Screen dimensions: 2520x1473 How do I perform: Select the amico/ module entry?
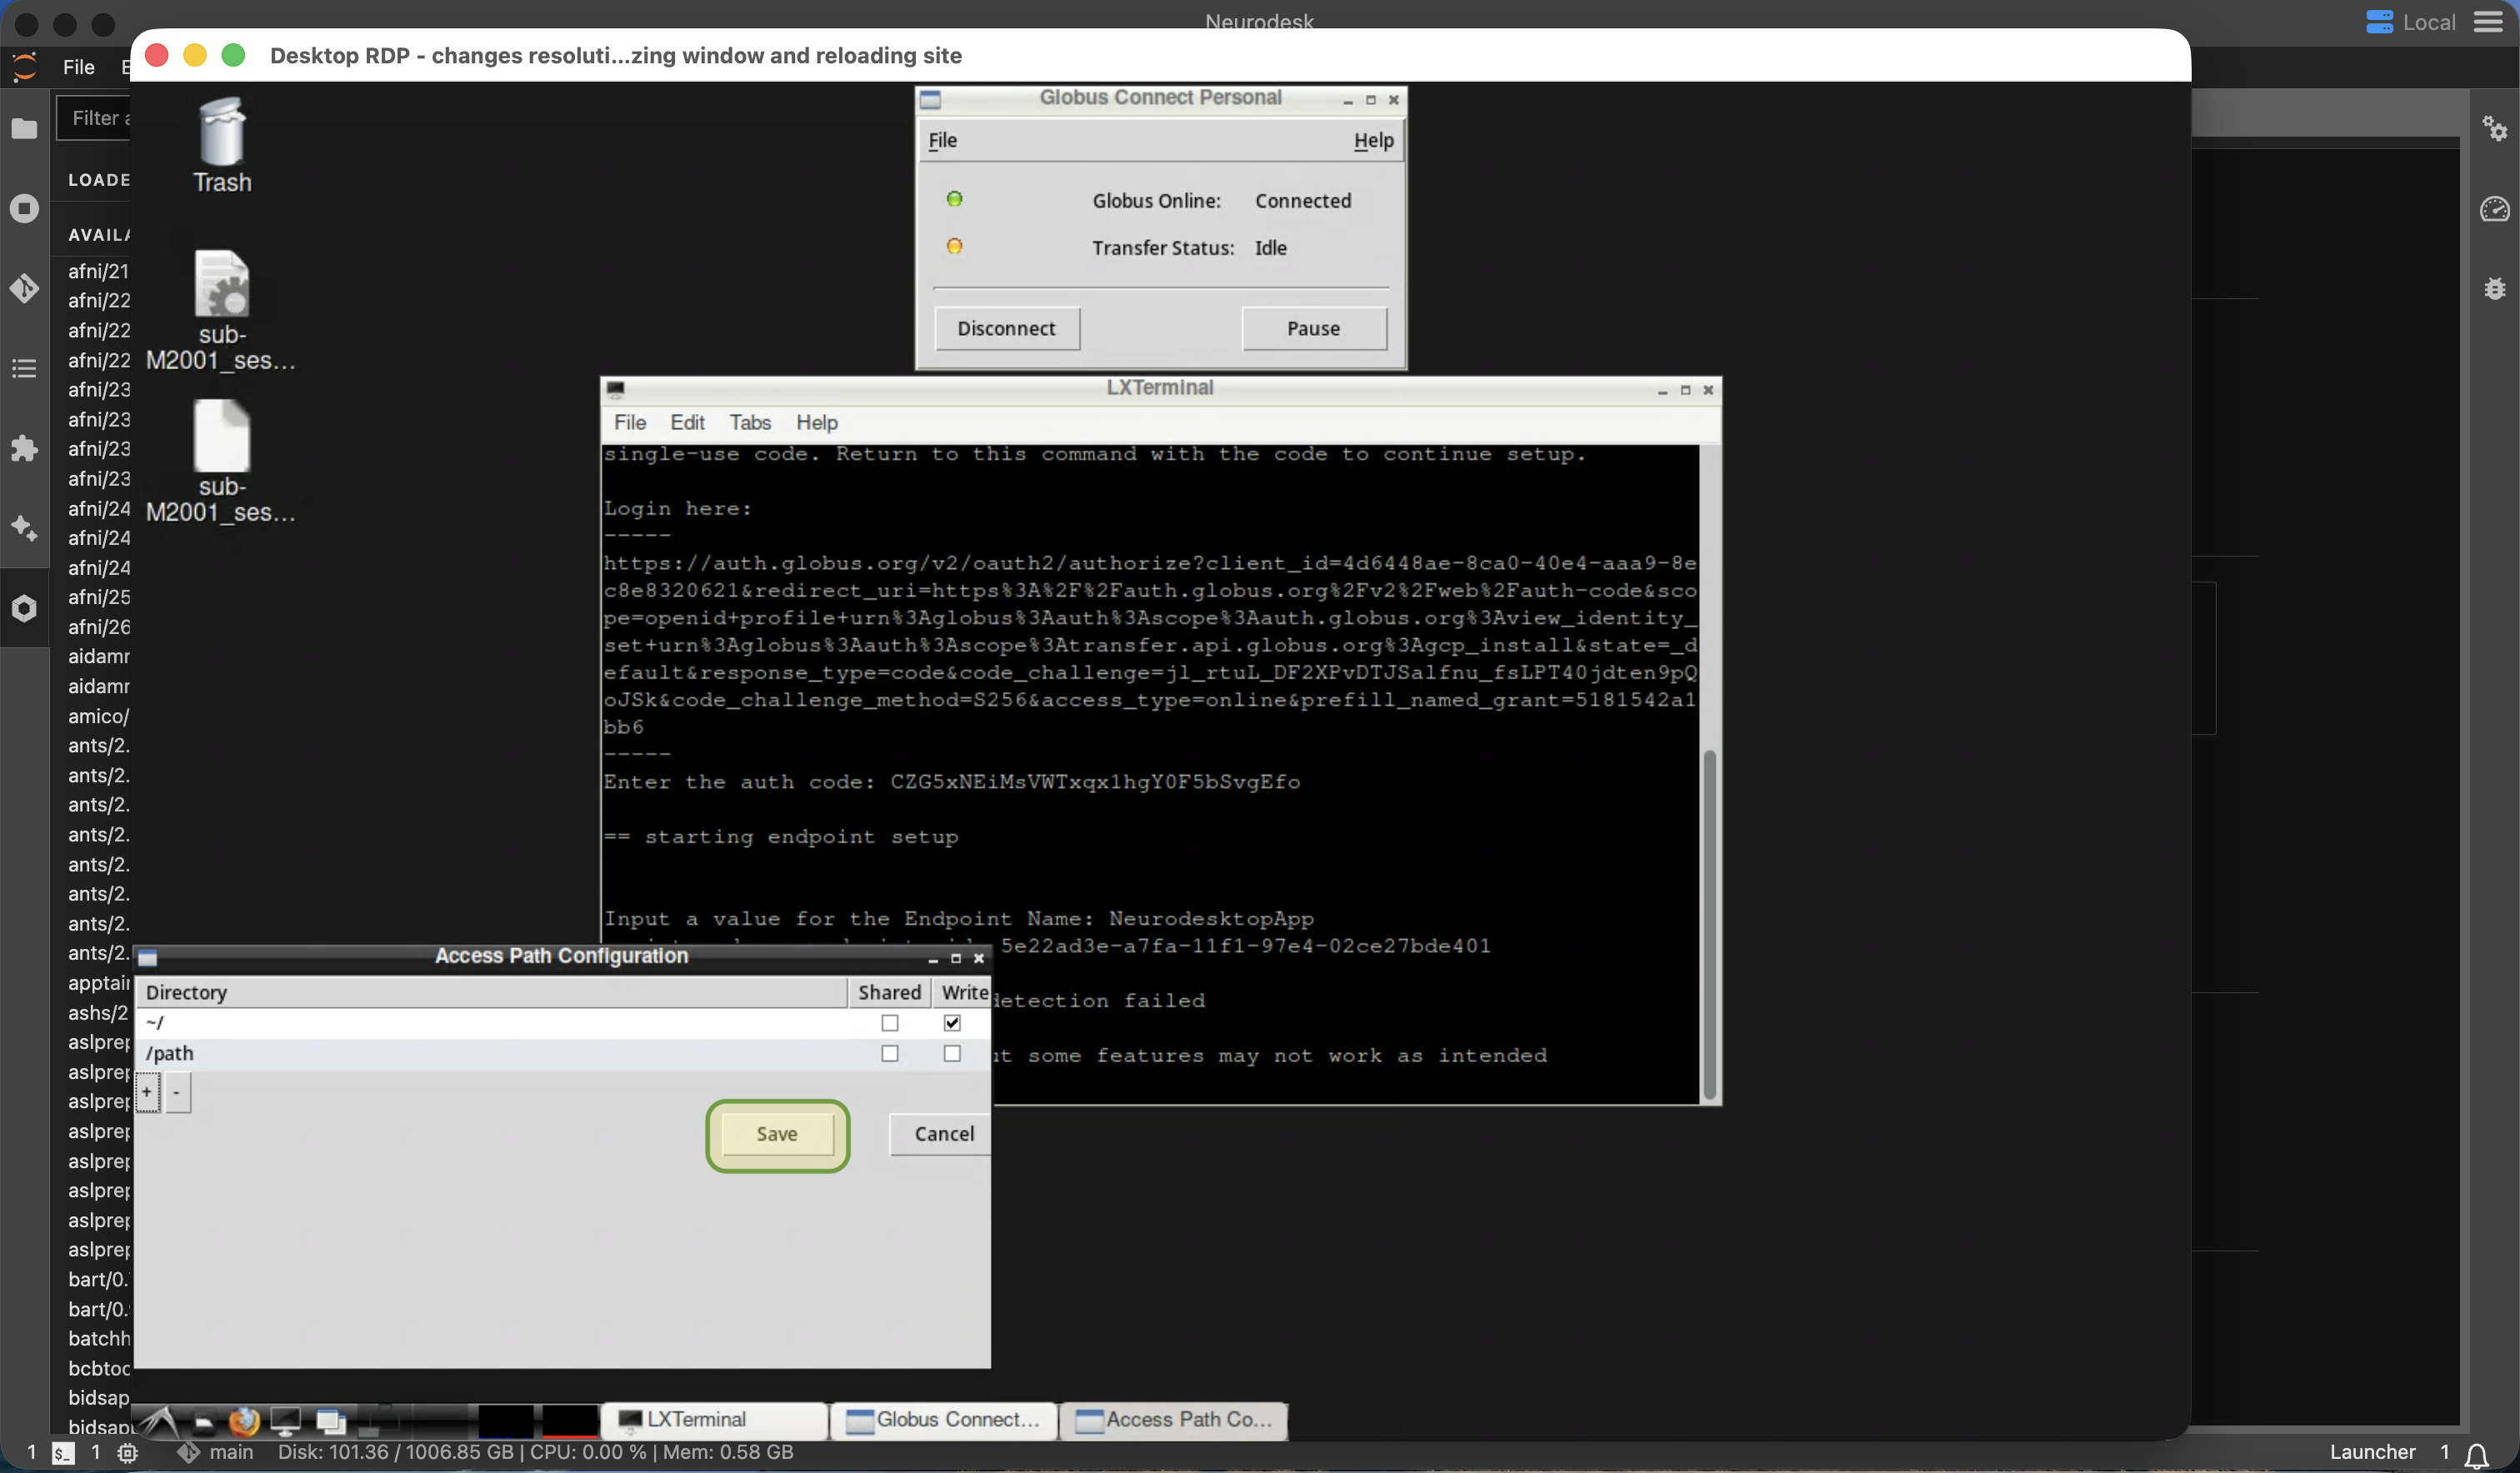[x=98, y=716]
